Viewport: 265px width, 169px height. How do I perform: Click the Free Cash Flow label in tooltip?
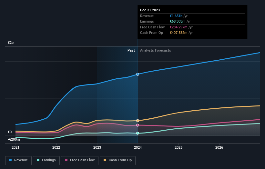click(152, 27)
